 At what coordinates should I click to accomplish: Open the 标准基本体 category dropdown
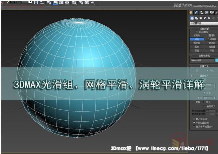(x=204, y=23)
